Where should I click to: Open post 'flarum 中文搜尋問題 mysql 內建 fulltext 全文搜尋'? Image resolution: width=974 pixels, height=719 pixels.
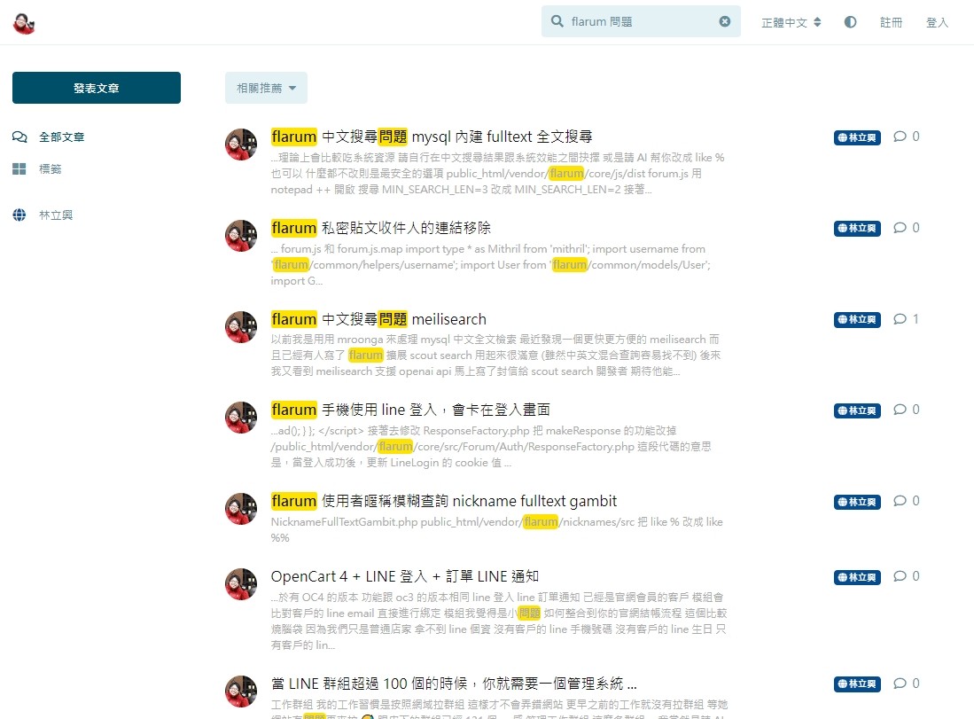tap(432, 137)
